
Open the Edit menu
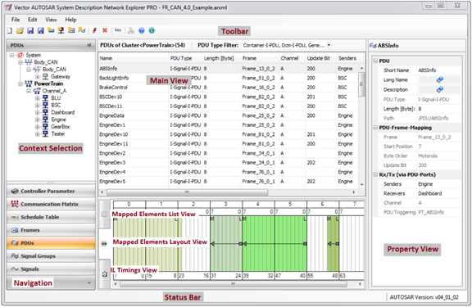(x=33, y=20)
